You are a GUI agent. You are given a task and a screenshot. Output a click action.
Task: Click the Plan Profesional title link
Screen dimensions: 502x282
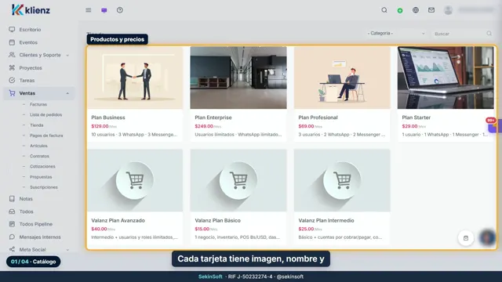pyautogui.click(x=318, y=117)
